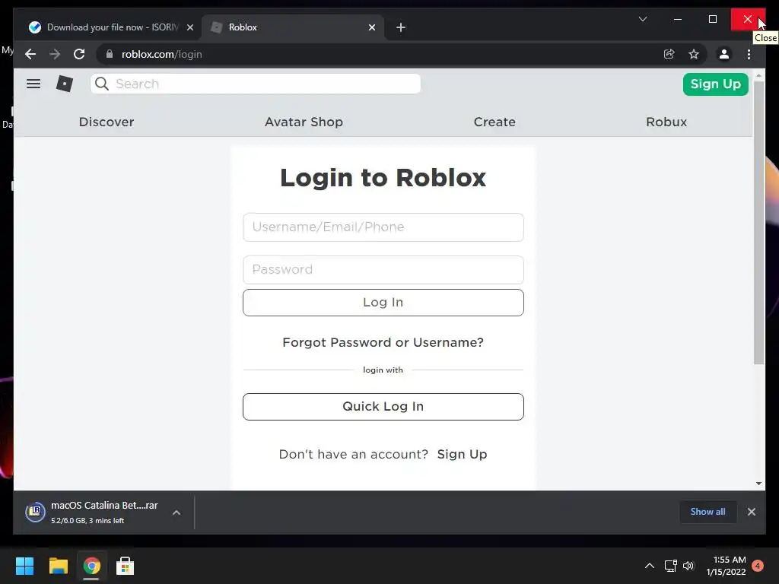The height and width of the screenshot is (584, 779).
Task: Click Sign Up link below Quick Log In
Action: pyautogui.click(x=462, y=455)
